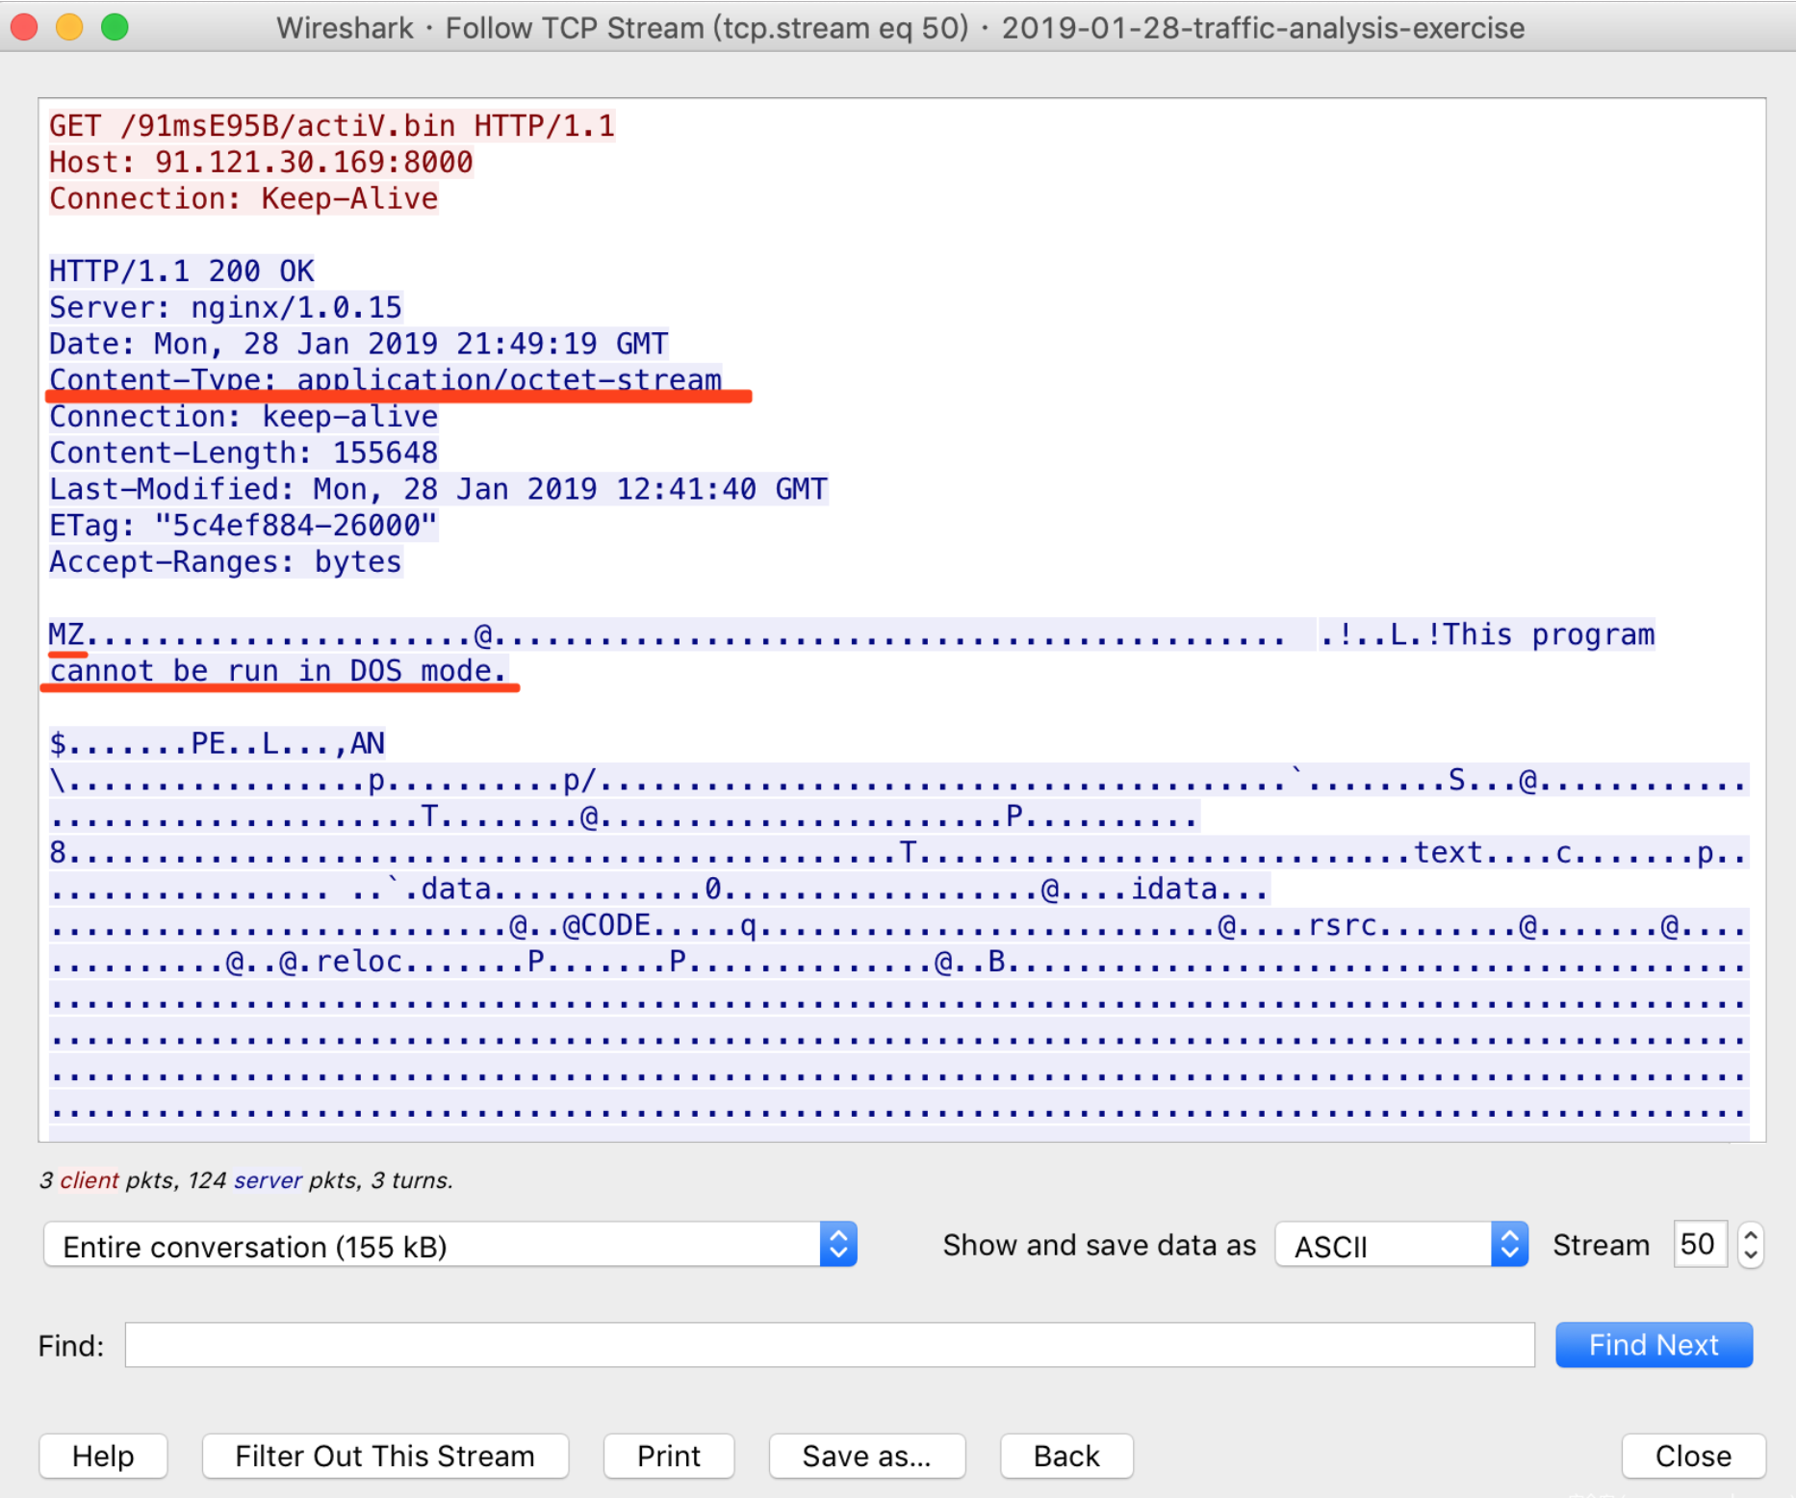This screenshot has width=1796, height=1498.
Task: Click the Stream number field showing 50
Action: (x=1699, y=1245)
